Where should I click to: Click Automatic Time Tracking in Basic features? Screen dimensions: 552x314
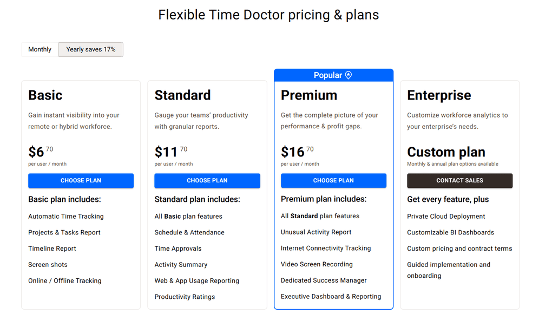pyautogui.click(x=66, y=216)
